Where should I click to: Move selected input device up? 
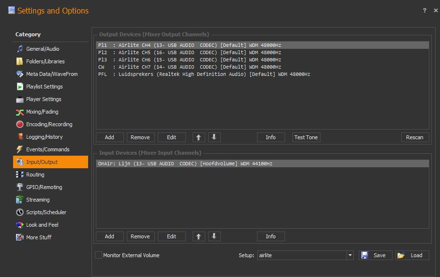pyautogui.click(x=198, y=236)
